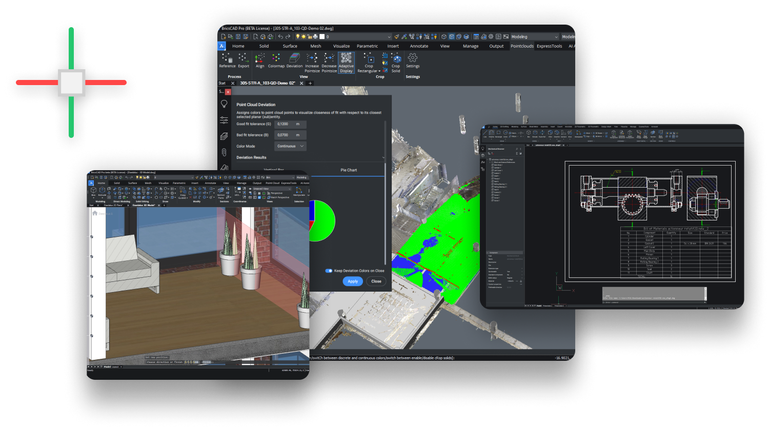Open the Colormap tool
The width and height of the screenshot is (769, 429).
tap(276, 60)
